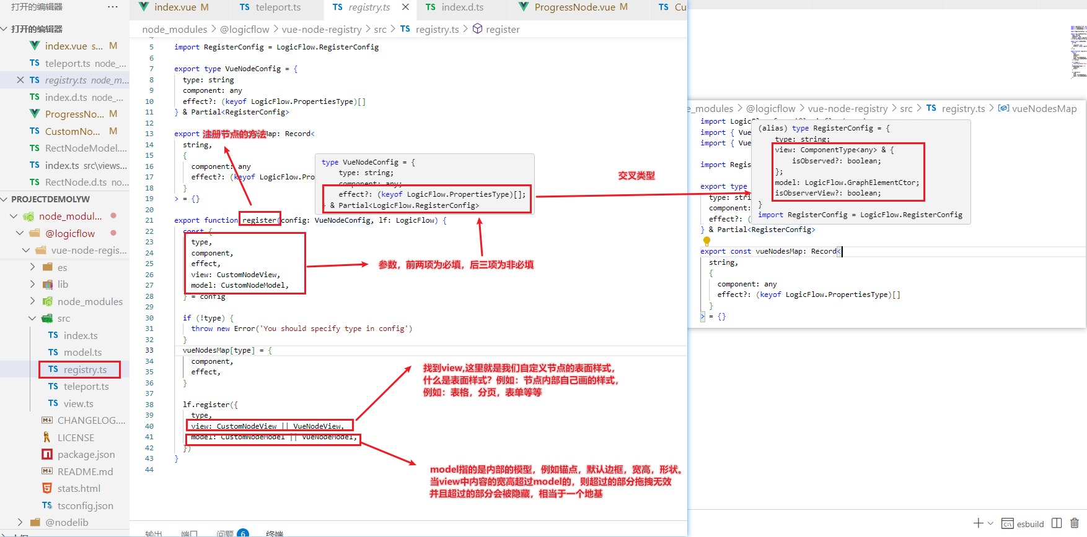
Task: Click the code minimap in right editor
Action: coord(1078,51)
